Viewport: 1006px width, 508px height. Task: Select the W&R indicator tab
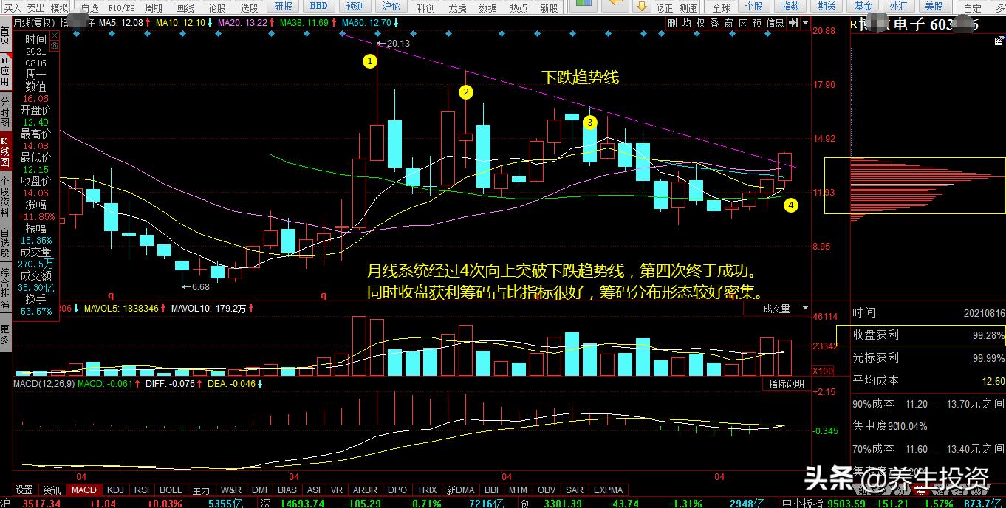[231, 490]
